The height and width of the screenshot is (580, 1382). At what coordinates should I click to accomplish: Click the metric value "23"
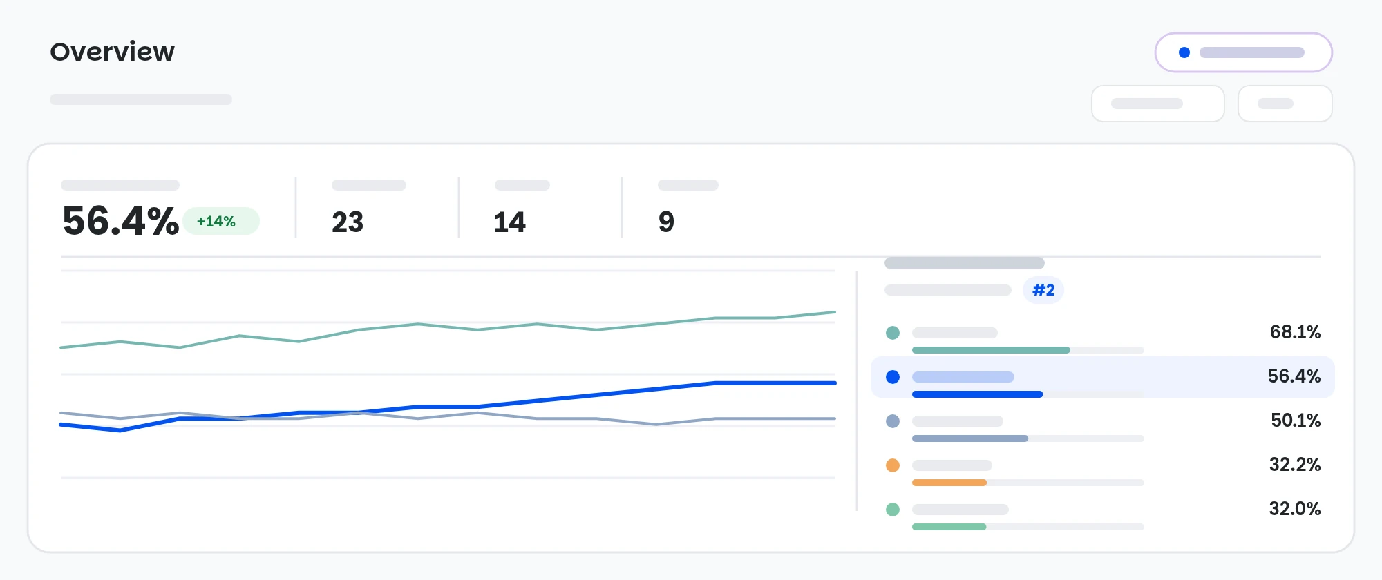(348, 222)
